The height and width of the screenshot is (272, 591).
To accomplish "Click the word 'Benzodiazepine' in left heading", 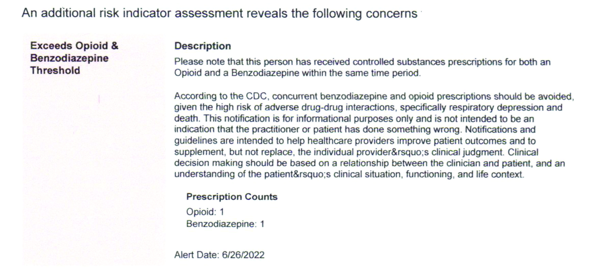I will click(69, 58).
